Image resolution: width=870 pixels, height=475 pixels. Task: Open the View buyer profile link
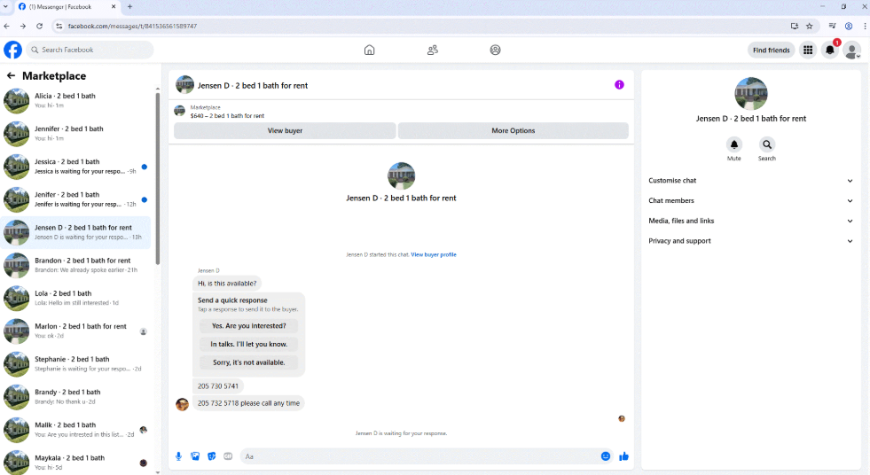pyautogui.click(x=434, y=254)
